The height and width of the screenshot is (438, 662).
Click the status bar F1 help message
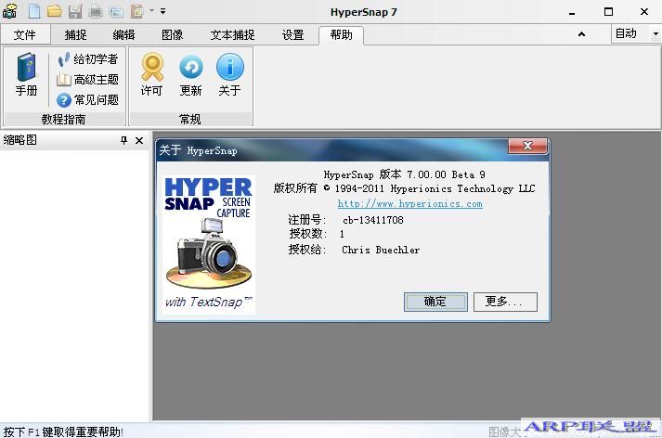coord(63,432)
